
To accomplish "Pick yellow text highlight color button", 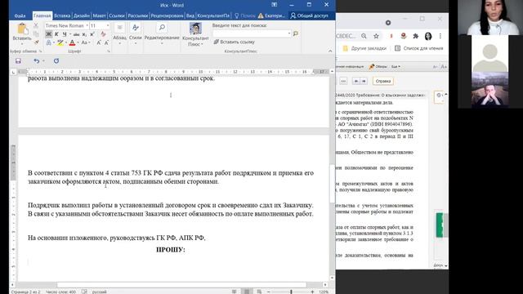I will [60, 42].
